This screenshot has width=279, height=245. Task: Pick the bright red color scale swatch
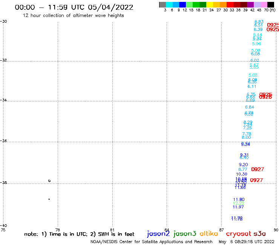click(230, 5)
